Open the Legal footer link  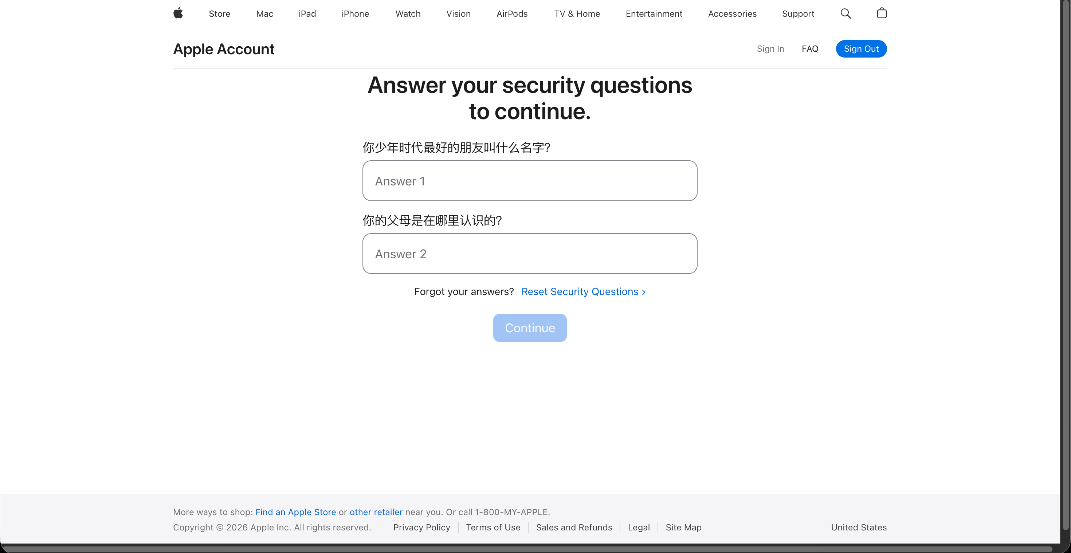click(x=639, y=527)
